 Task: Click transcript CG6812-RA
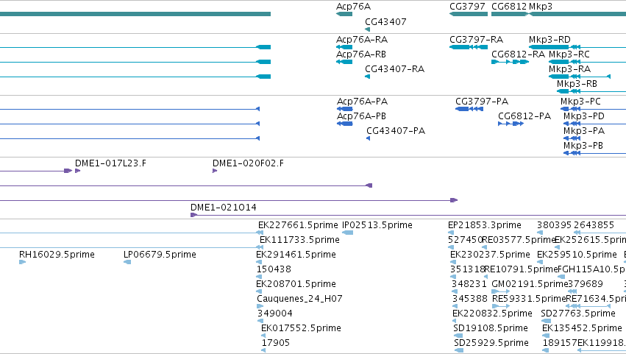pos(518,54)
